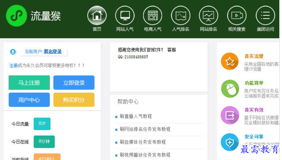Click the green 流量猴 logo icon
This screenshot has height=160, width=282.
point(16,16)
